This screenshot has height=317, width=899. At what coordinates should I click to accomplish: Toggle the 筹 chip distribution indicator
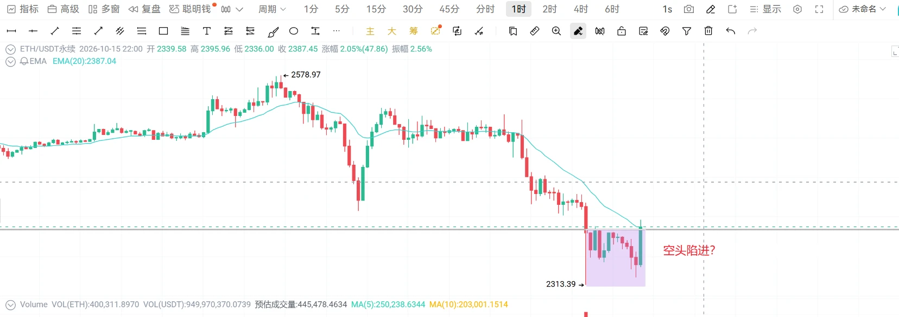click(x=414, y=31)
